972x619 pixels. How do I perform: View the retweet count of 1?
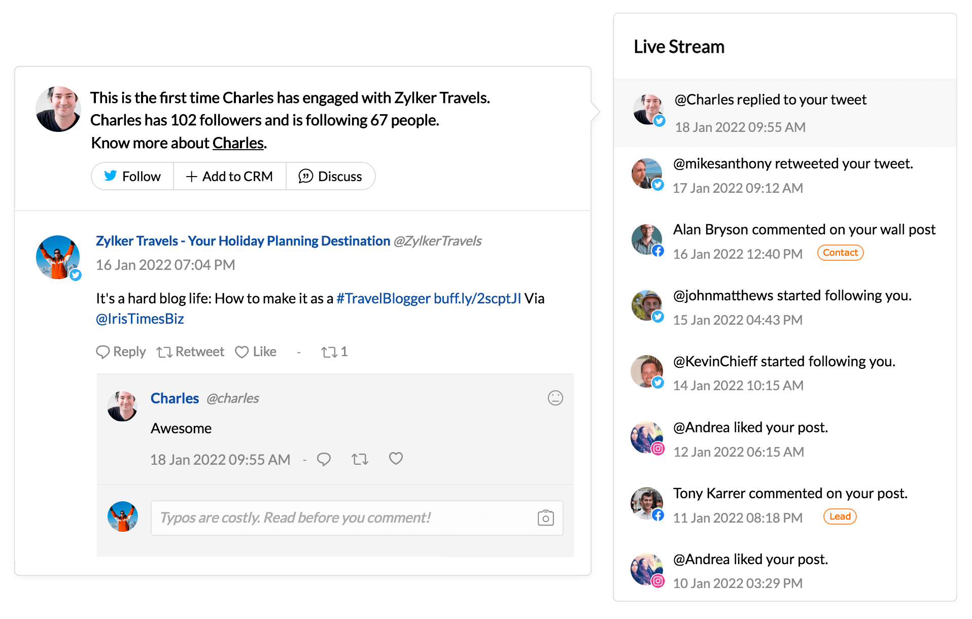click(334, 352)
